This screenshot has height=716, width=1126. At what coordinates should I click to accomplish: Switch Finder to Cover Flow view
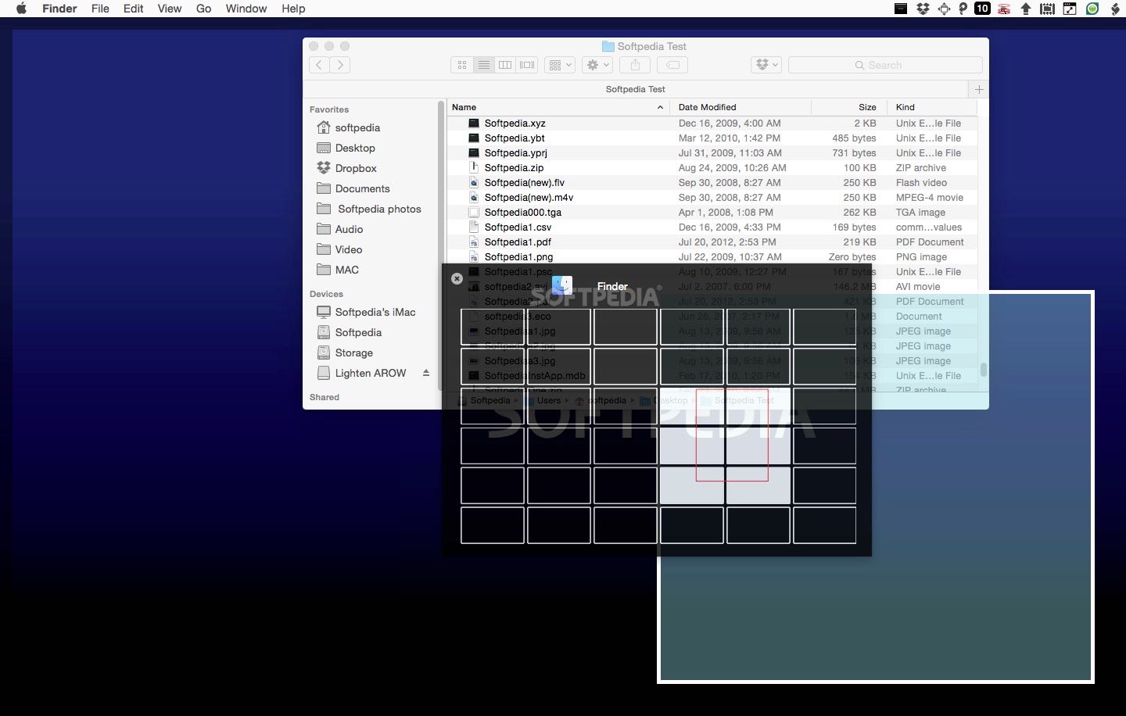pyautogui.click(x=527, y=65)
